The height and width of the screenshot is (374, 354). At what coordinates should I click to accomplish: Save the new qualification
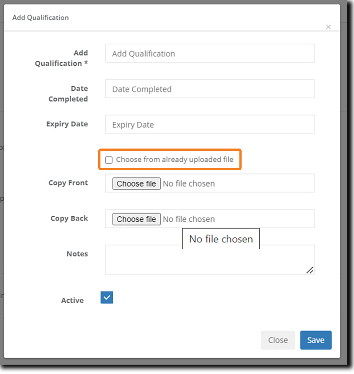tap(316, 340)
